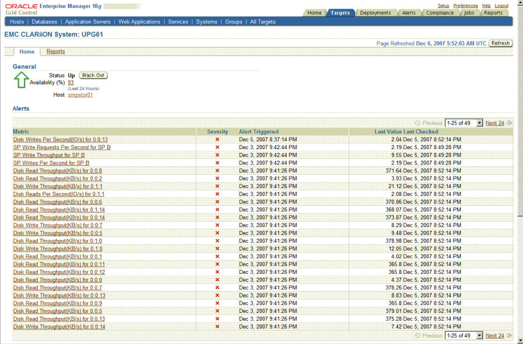Sort by the Severity column header
This screenshot has width=523, height=344.
click(217, 132)
